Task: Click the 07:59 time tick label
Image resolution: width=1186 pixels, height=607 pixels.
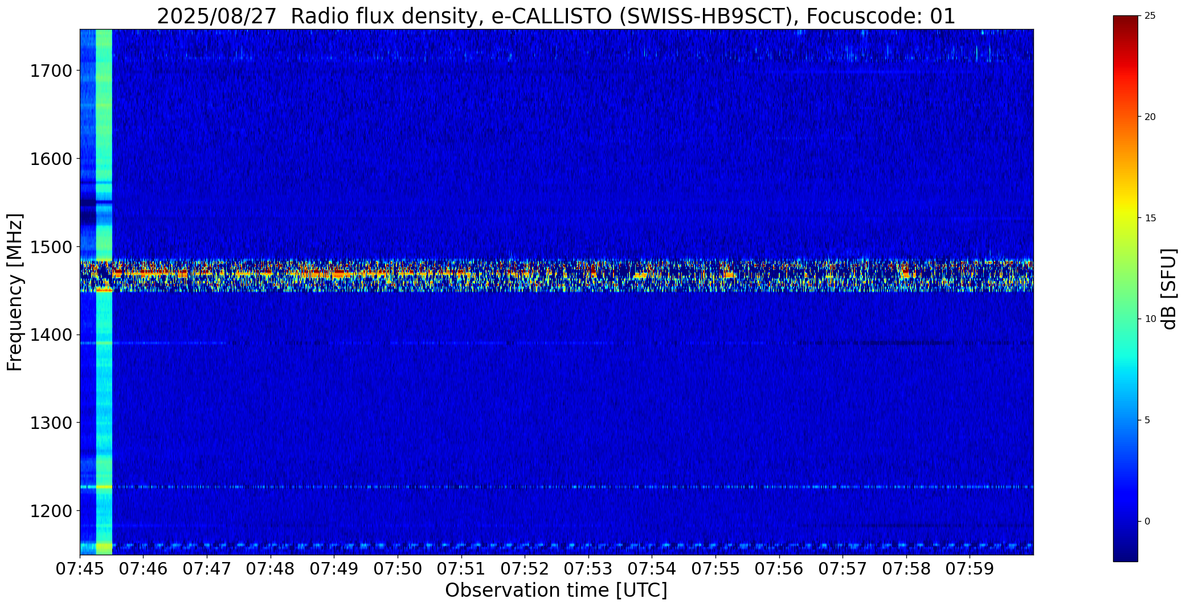Action: (x=970, y=569)
